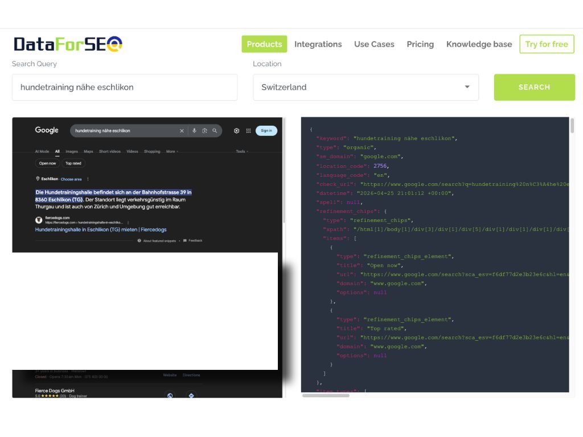Viewport: 583px width, 437px height.
Task: Click Fierce Dogs directions arrow icon
Action: point(191,395)
